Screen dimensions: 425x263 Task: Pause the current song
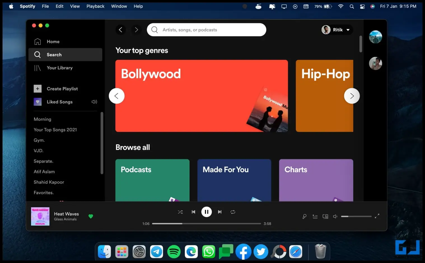207,212
